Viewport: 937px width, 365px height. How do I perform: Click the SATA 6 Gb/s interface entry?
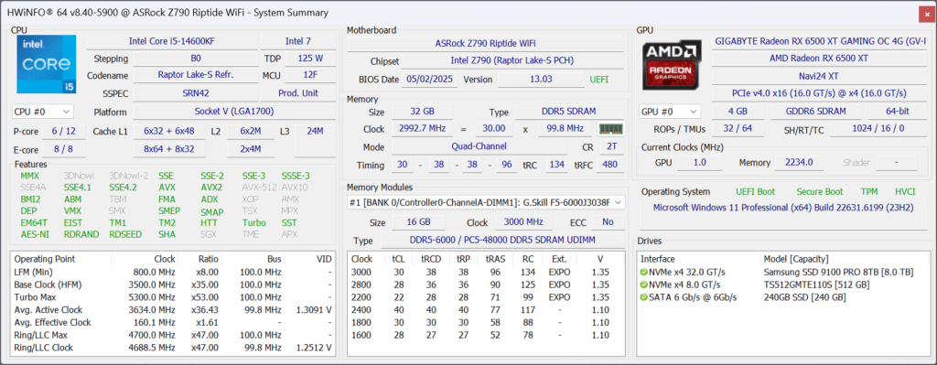coord(694,297)
